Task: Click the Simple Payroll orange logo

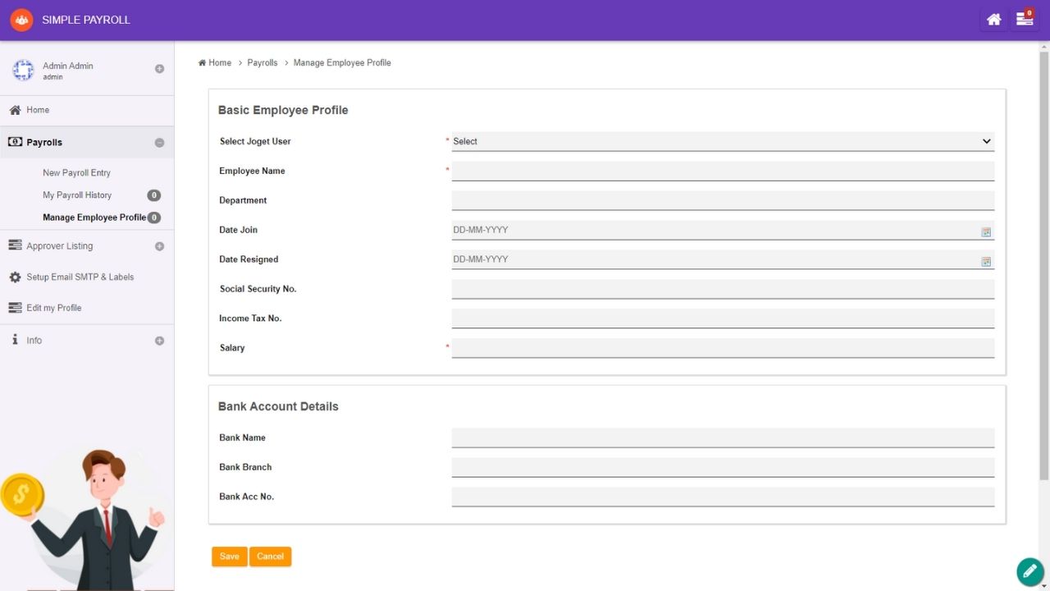Action: pos(21,20)
